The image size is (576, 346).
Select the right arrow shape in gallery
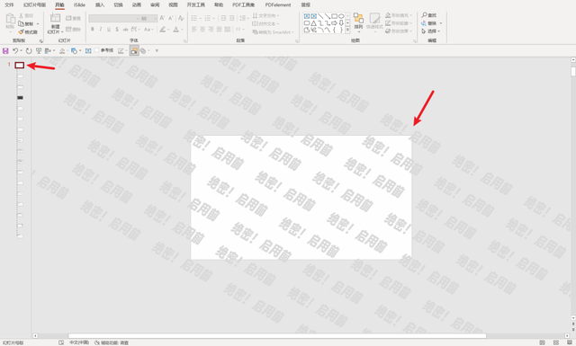pos(334,23)
